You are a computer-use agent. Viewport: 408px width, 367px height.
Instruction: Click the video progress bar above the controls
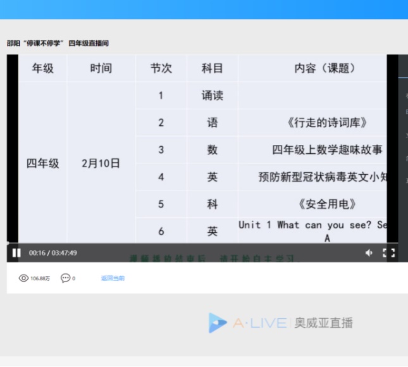[190, 244]
